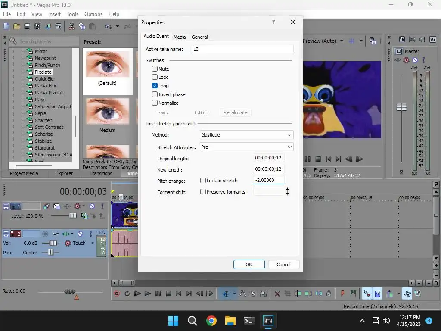Click the Play button in timeline transport bar
The height and width of the screenshot is (331, 441).
tap(148, 294)
